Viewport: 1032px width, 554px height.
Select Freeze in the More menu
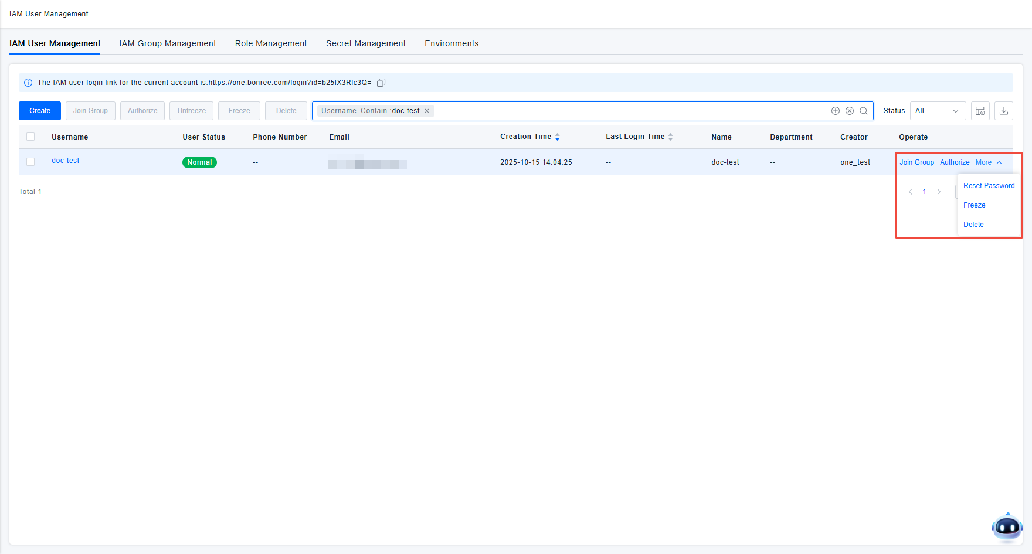(x=974, y=205)
